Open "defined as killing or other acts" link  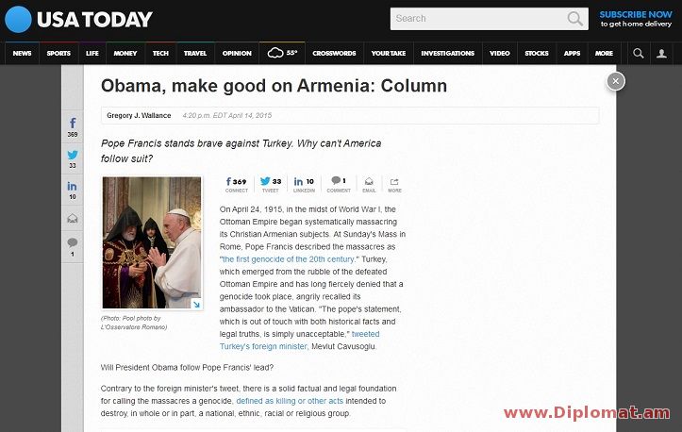290,401
